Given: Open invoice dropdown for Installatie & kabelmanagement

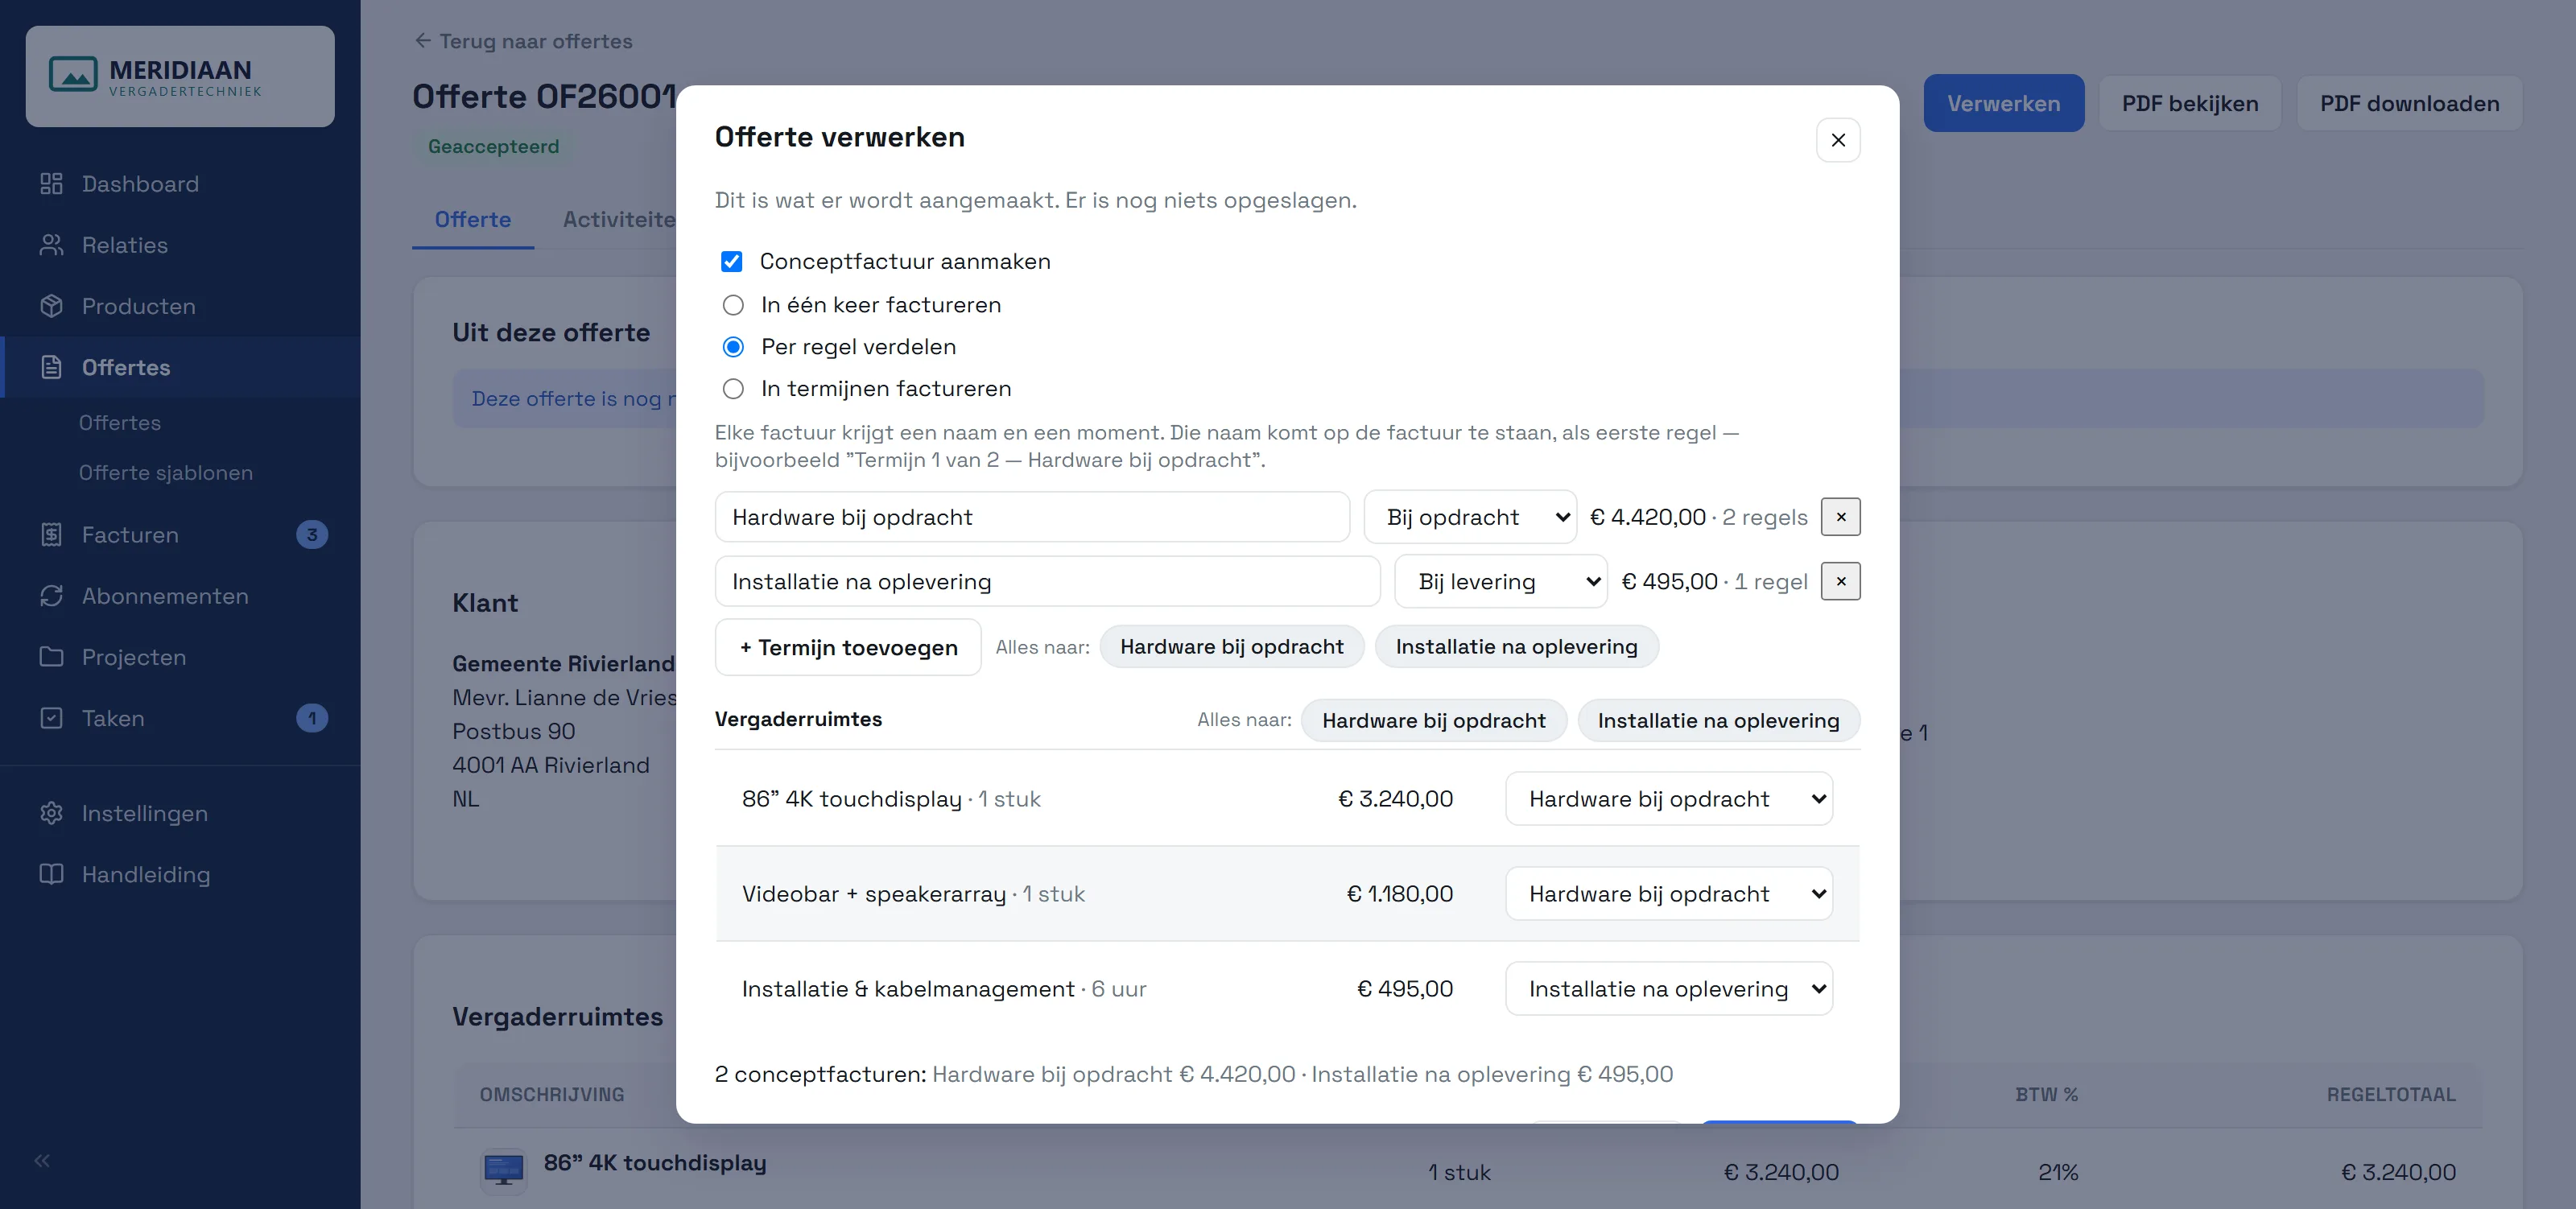Looking at the screenshot, I should point(1669,989).
